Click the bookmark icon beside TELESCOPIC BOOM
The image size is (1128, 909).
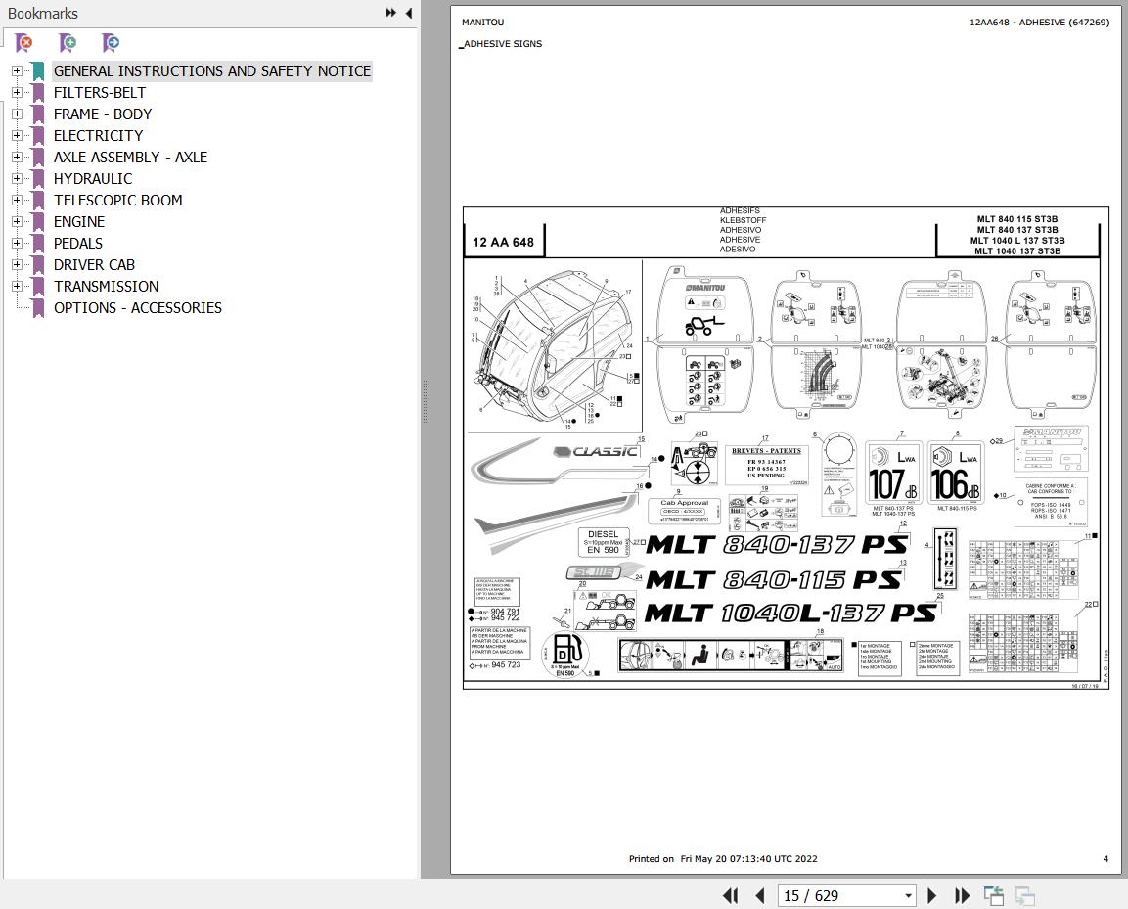coord(38,200)
